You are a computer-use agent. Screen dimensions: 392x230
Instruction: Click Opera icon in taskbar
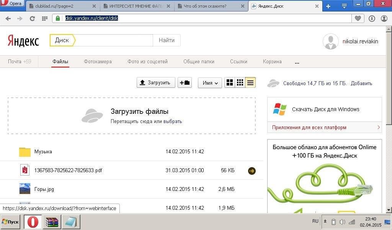point(33,222)
